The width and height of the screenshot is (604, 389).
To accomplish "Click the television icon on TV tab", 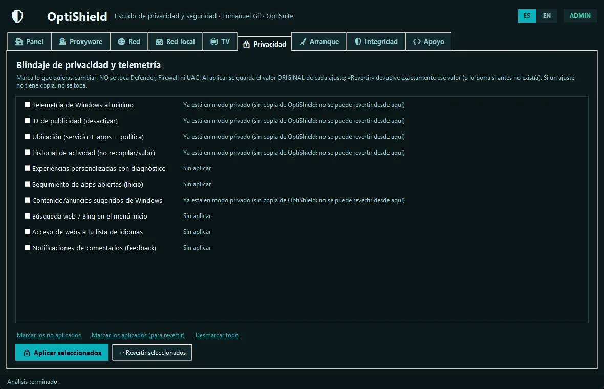I will point(214,41).
